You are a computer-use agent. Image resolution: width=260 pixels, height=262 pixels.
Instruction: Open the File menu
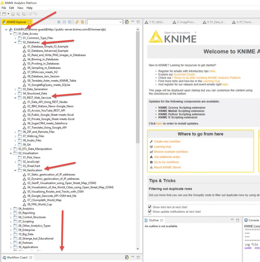pos(4,8)
